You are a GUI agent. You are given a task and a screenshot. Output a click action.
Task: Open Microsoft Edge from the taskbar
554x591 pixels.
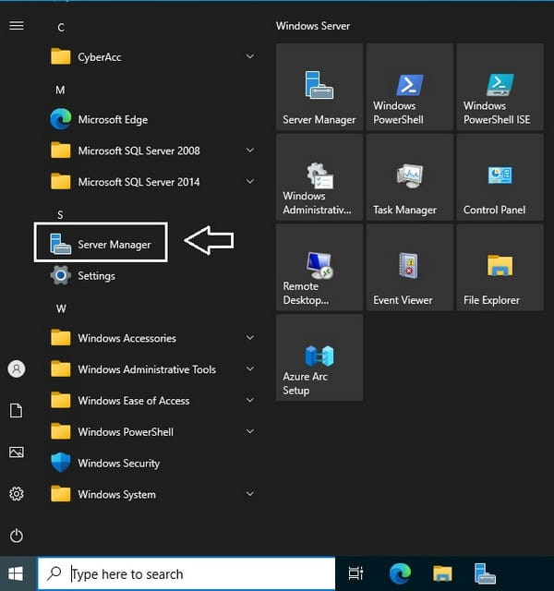point(400,573)
